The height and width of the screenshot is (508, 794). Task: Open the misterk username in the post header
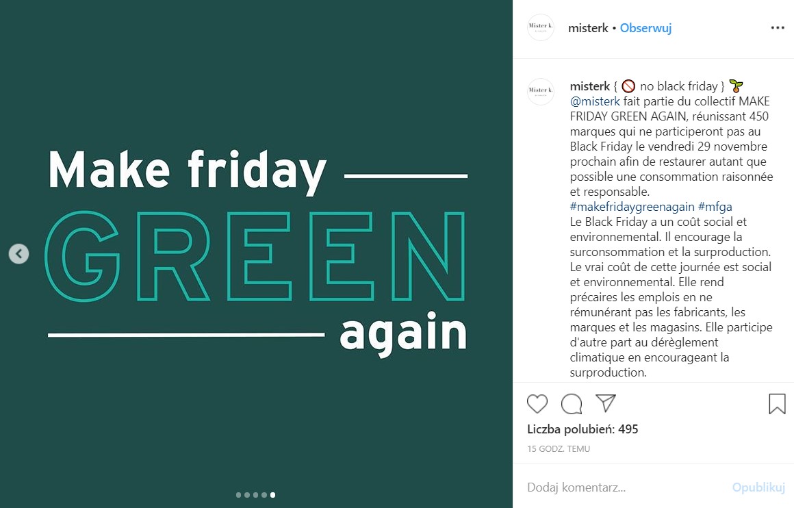click(x=588, y=28)
